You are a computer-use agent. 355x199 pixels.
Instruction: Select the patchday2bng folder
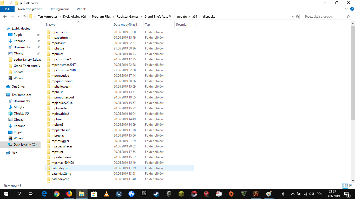point(61,174)
